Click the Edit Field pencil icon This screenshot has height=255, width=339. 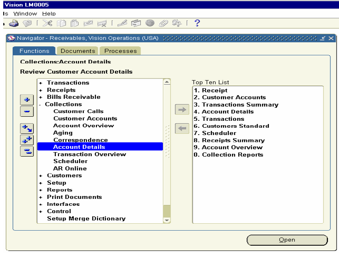122,23
